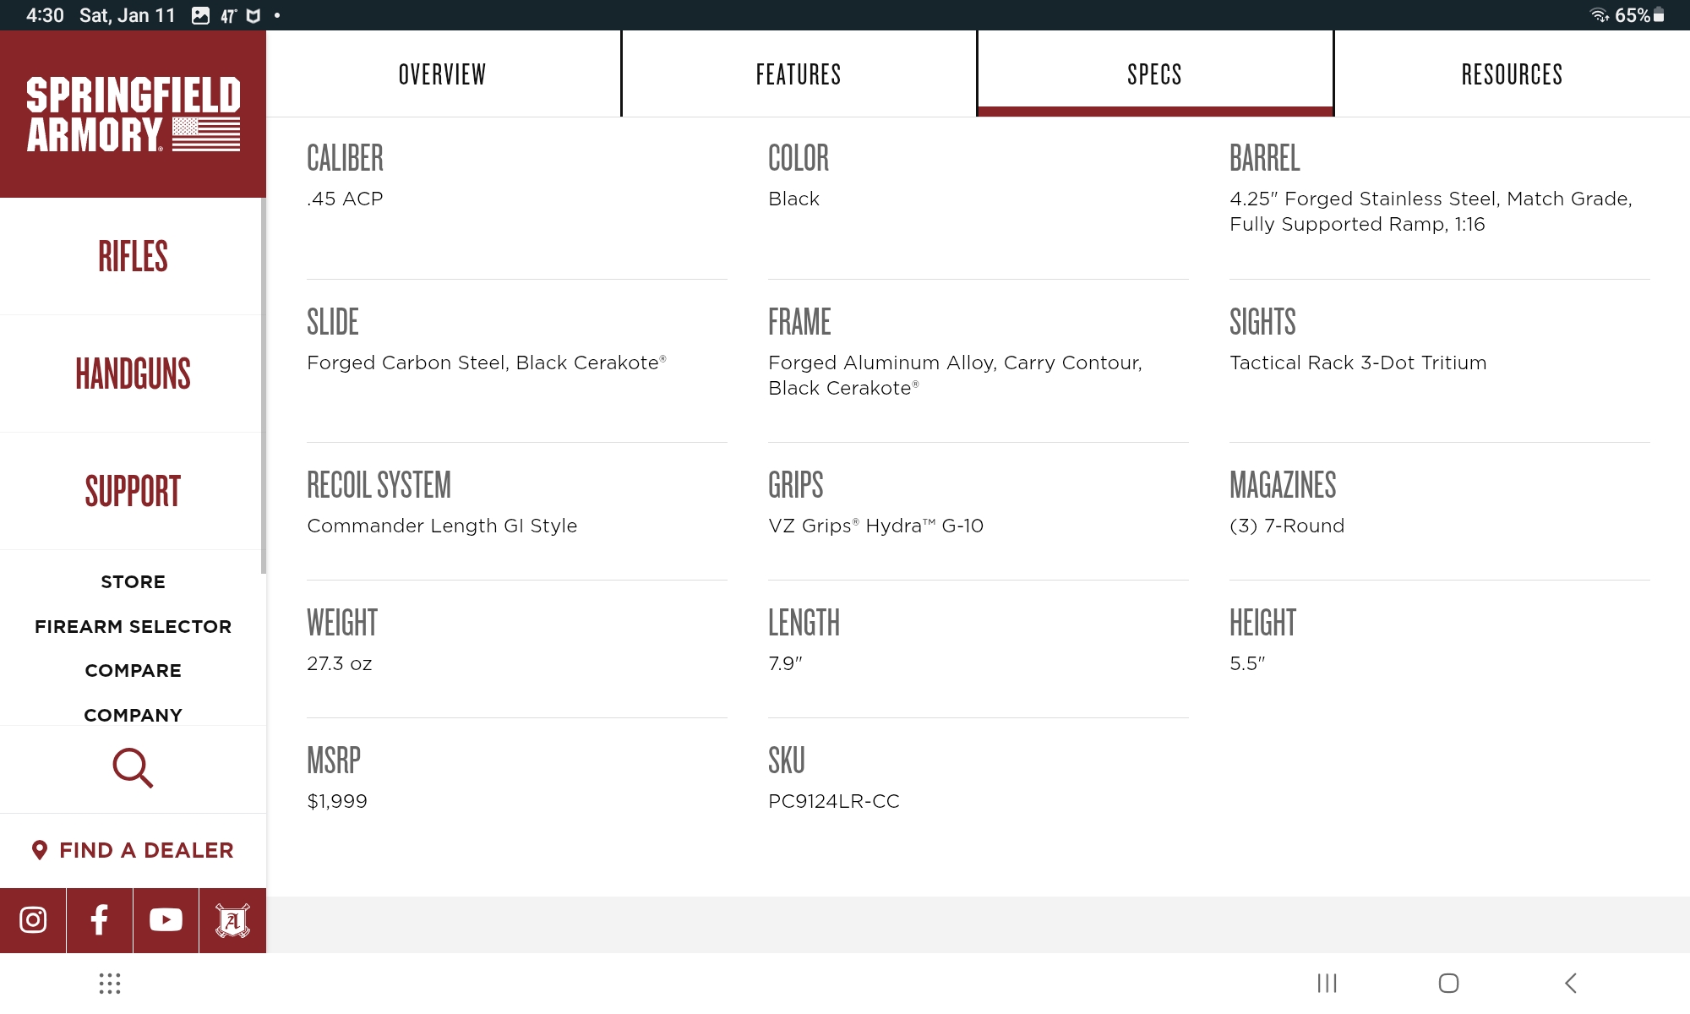Select the 4.25" barrel description text
Screen dimensions: 1690x1014
pos(1431,211)
